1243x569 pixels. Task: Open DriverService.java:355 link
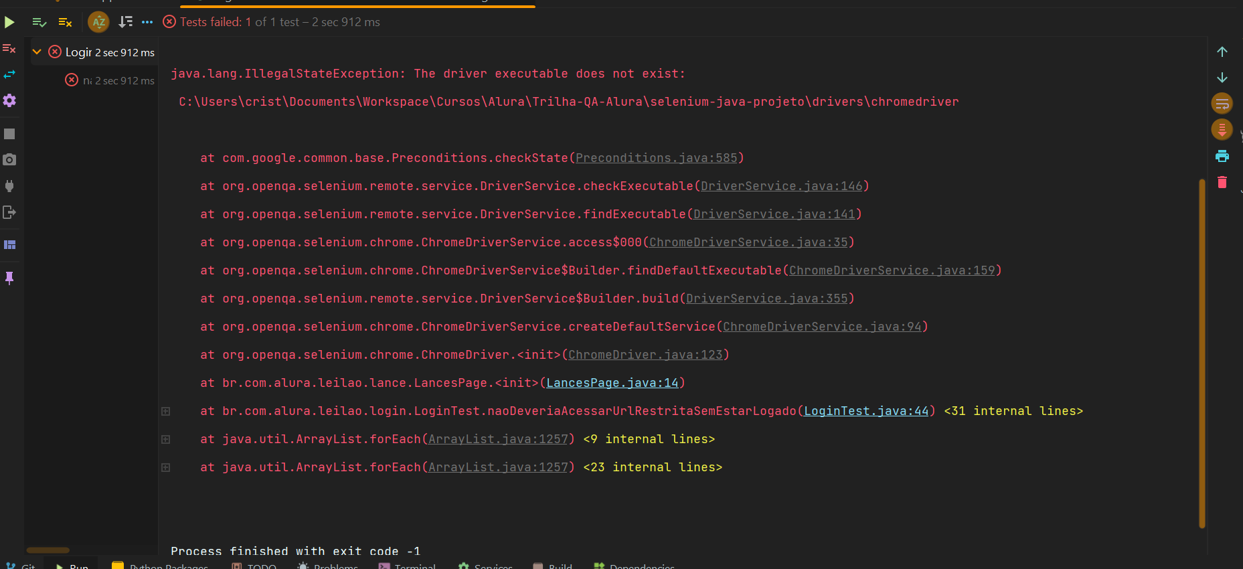(766, 299)
